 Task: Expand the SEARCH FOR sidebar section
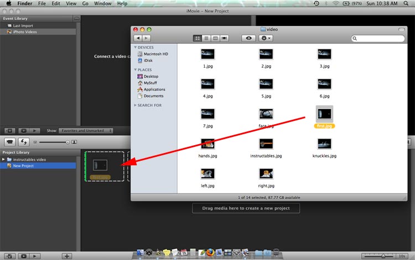[136, 105]
